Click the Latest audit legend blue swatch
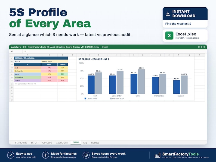 [85, 99]
